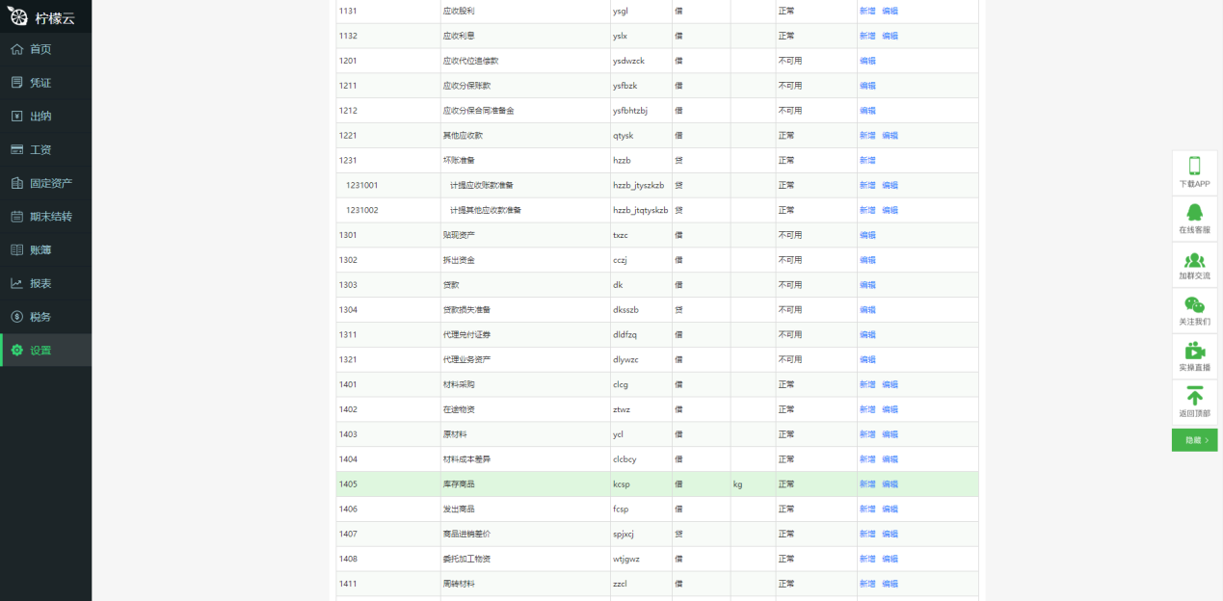The image size is (1223, 601).
Task: Click the 下载APP phone icon
Action: (1194, 166)
